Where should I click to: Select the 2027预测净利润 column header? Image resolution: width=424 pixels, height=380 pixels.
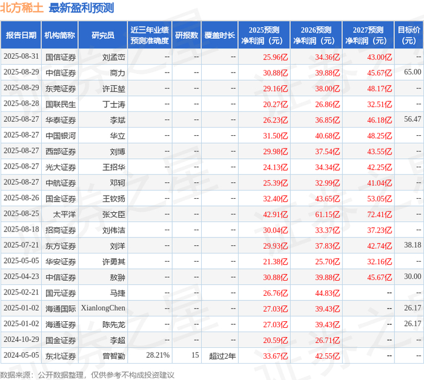coord(368,35)
